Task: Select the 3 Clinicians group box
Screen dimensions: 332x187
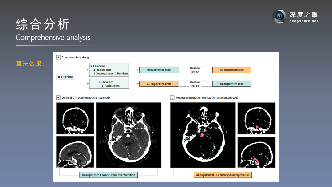Action: 109,84
